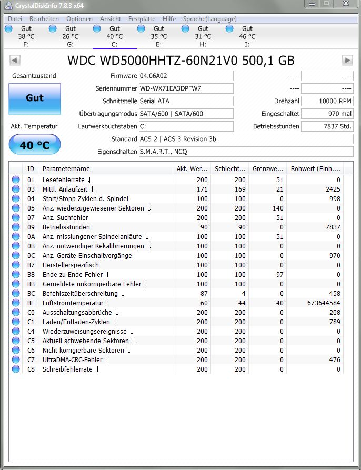Click the status orb for Mittl. Anlaufzeit
Viewport: 361px width, 470px height.
pos(16,189)
